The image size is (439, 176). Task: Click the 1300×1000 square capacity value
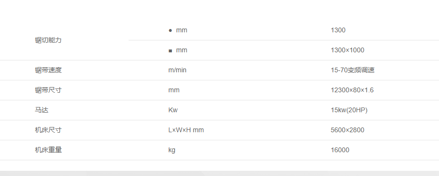click(348, 50)
